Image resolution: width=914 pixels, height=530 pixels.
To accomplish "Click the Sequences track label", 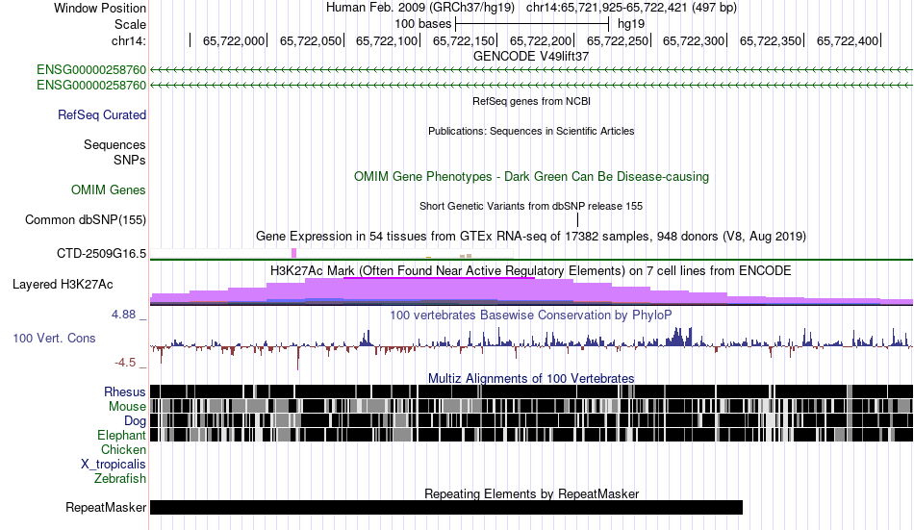I will 114,144.
